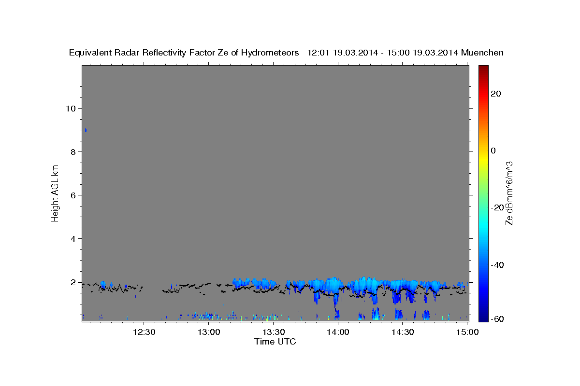Click the colorbar value '-60'
The image size is (580, 386).
click(498, 319)
